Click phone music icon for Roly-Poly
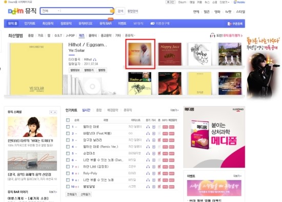282x202 pixels. coord(159,173)
